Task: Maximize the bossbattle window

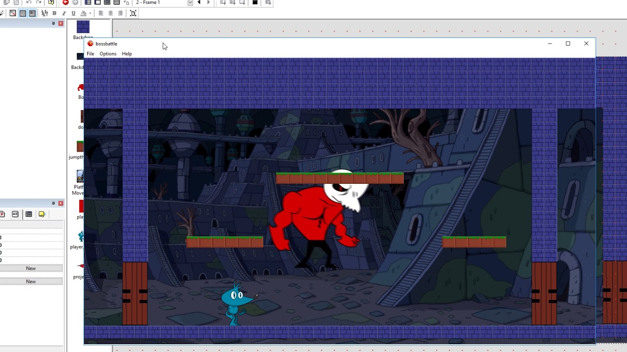Action: coord(568,44)
